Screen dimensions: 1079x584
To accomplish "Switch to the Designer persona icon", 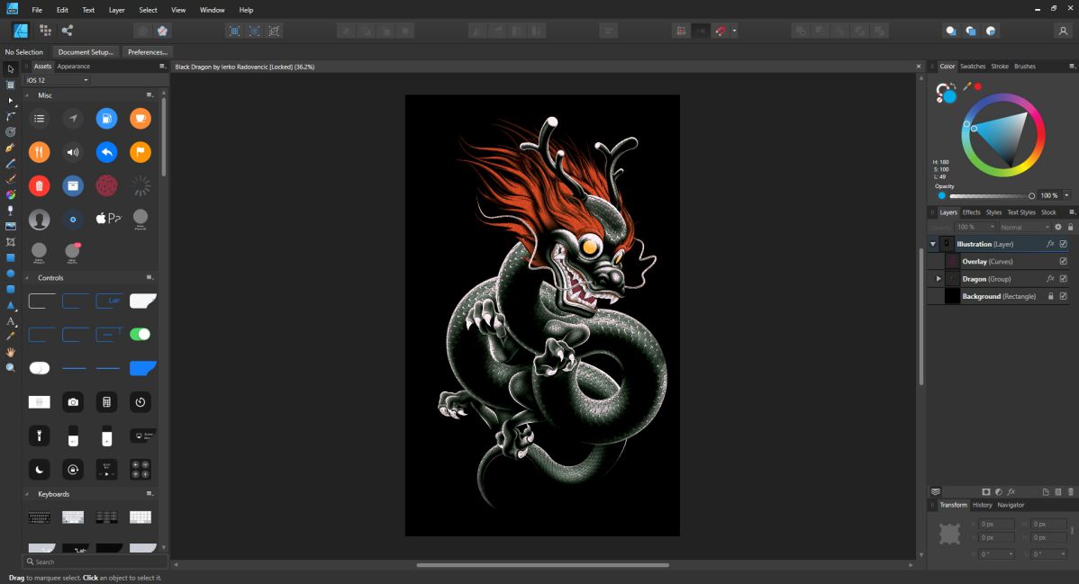I will coord(21,31).
